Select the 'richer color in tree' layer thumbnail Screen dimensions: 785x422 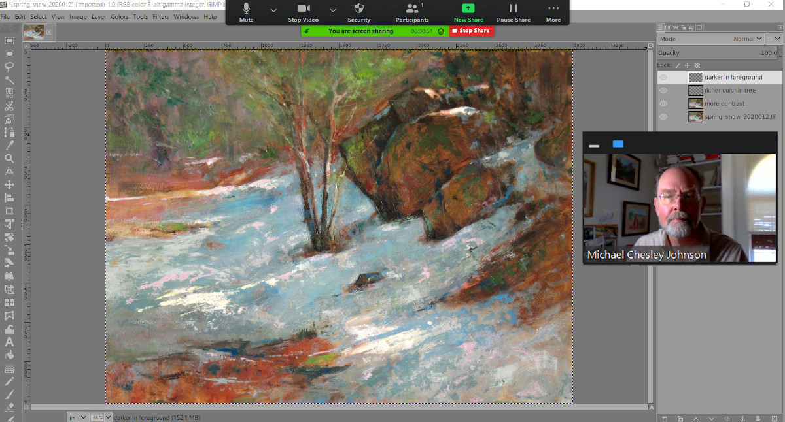[695, 90]
